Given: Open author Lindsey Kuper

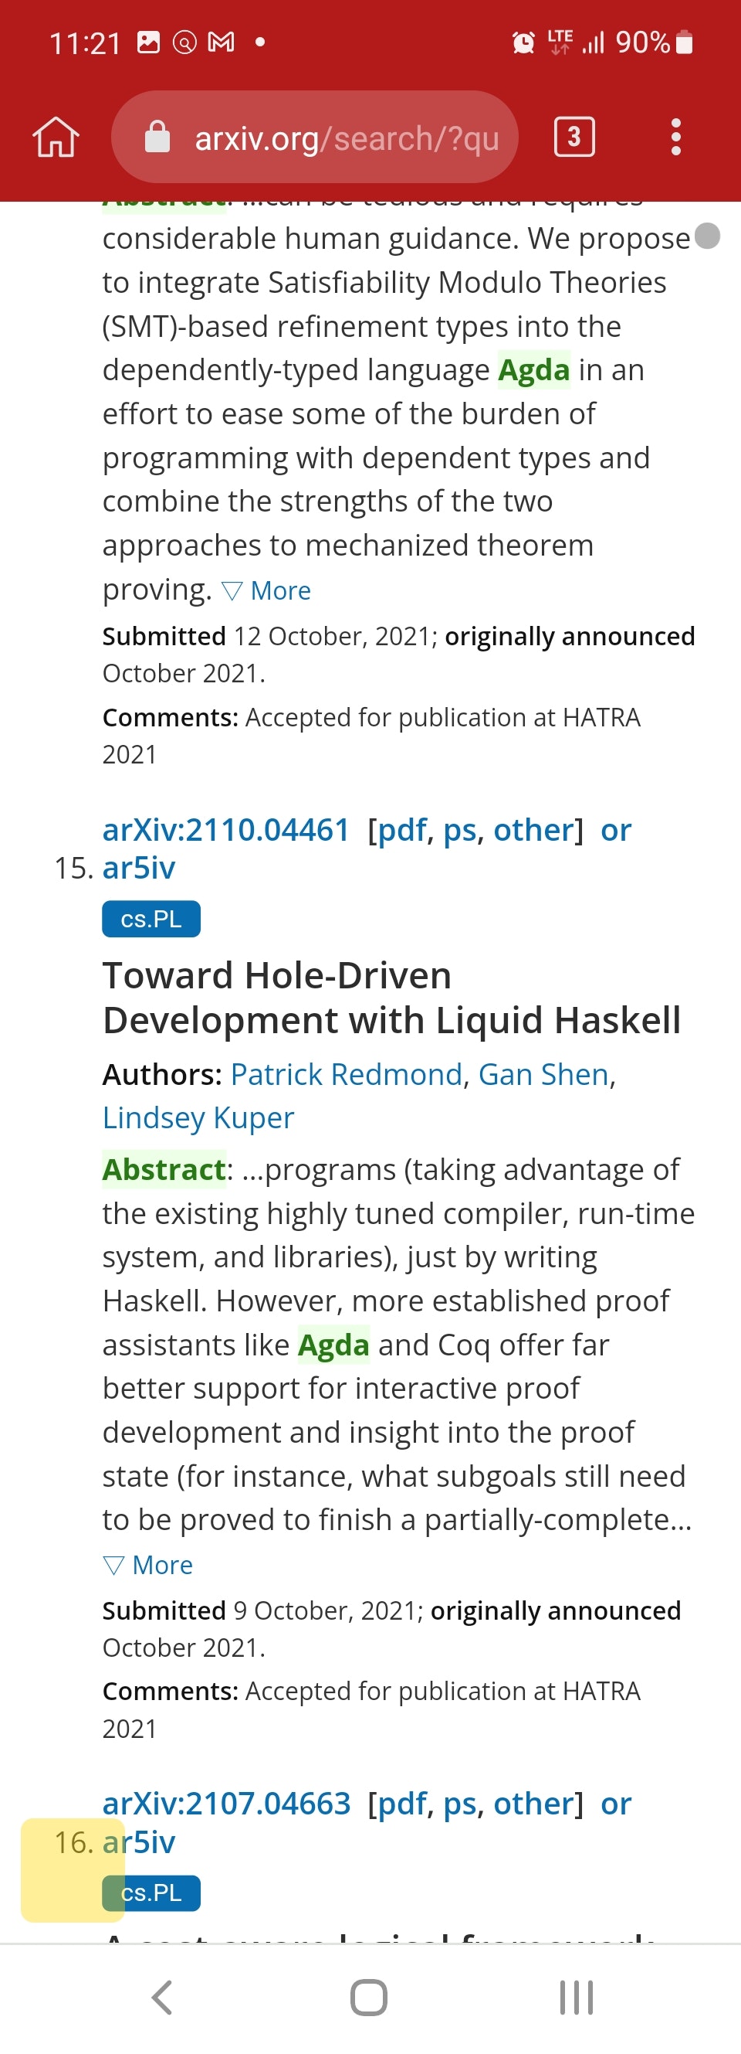Looking at the screenshot, I should click(198, 1118).
